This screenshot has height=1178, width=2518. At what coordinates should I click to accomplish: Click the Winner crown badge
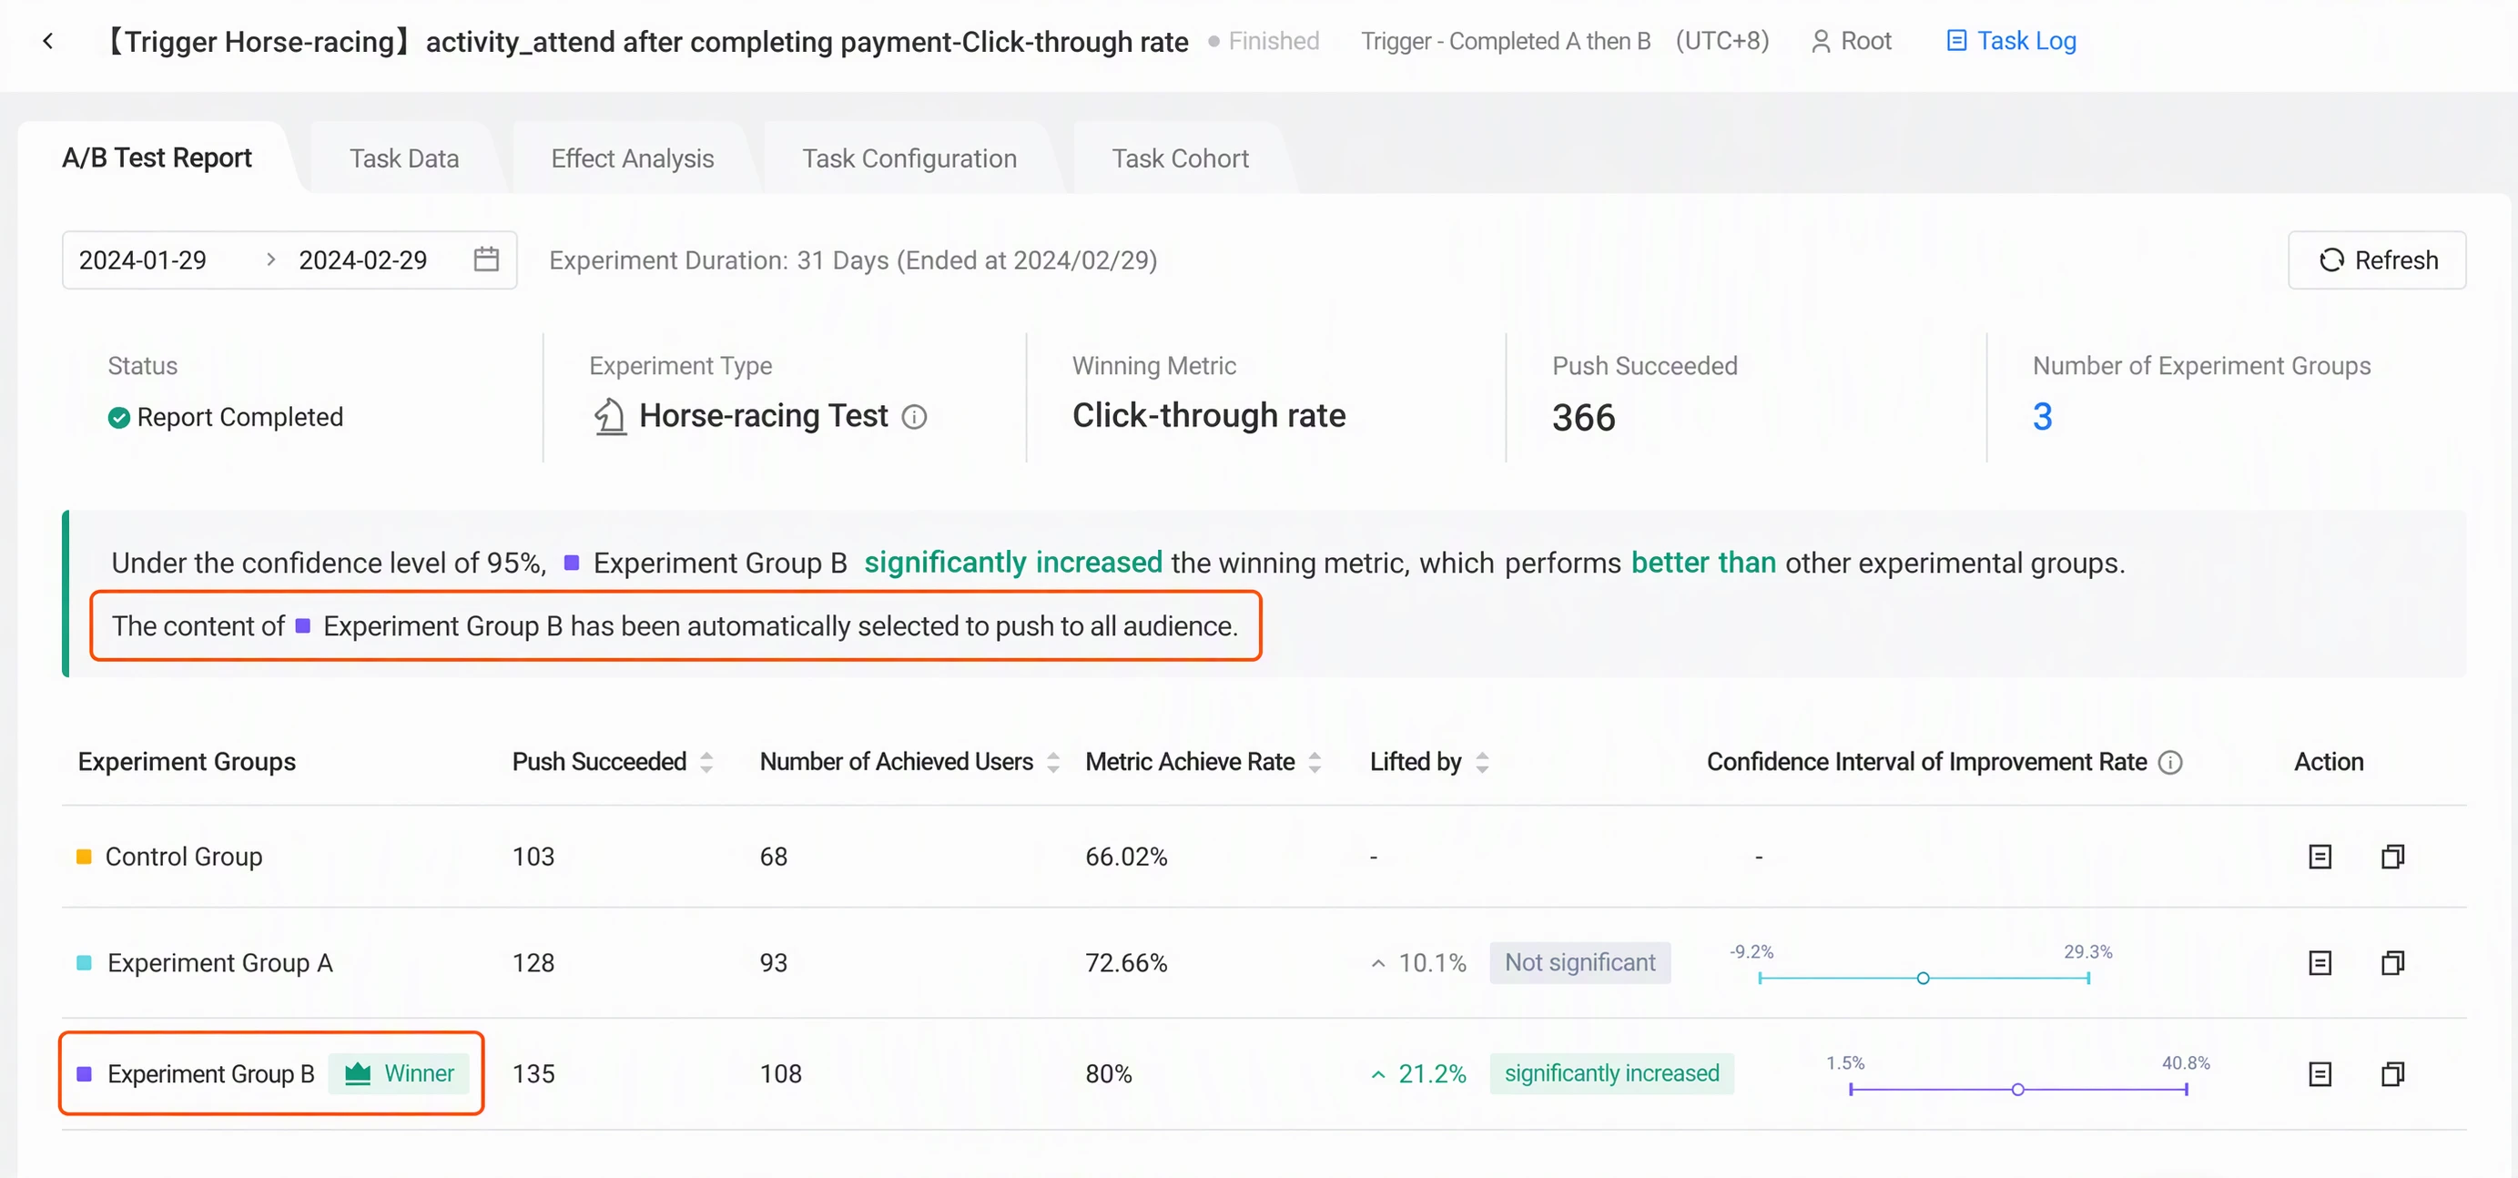(399, 1073)
